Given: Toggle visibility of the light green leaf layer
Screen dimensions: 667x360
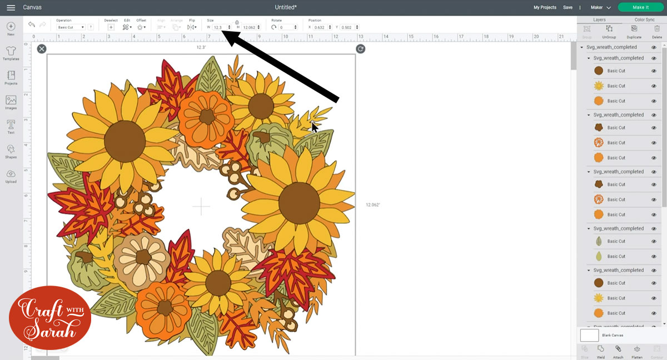Looking at the screenshot, I should click(654, 256).
